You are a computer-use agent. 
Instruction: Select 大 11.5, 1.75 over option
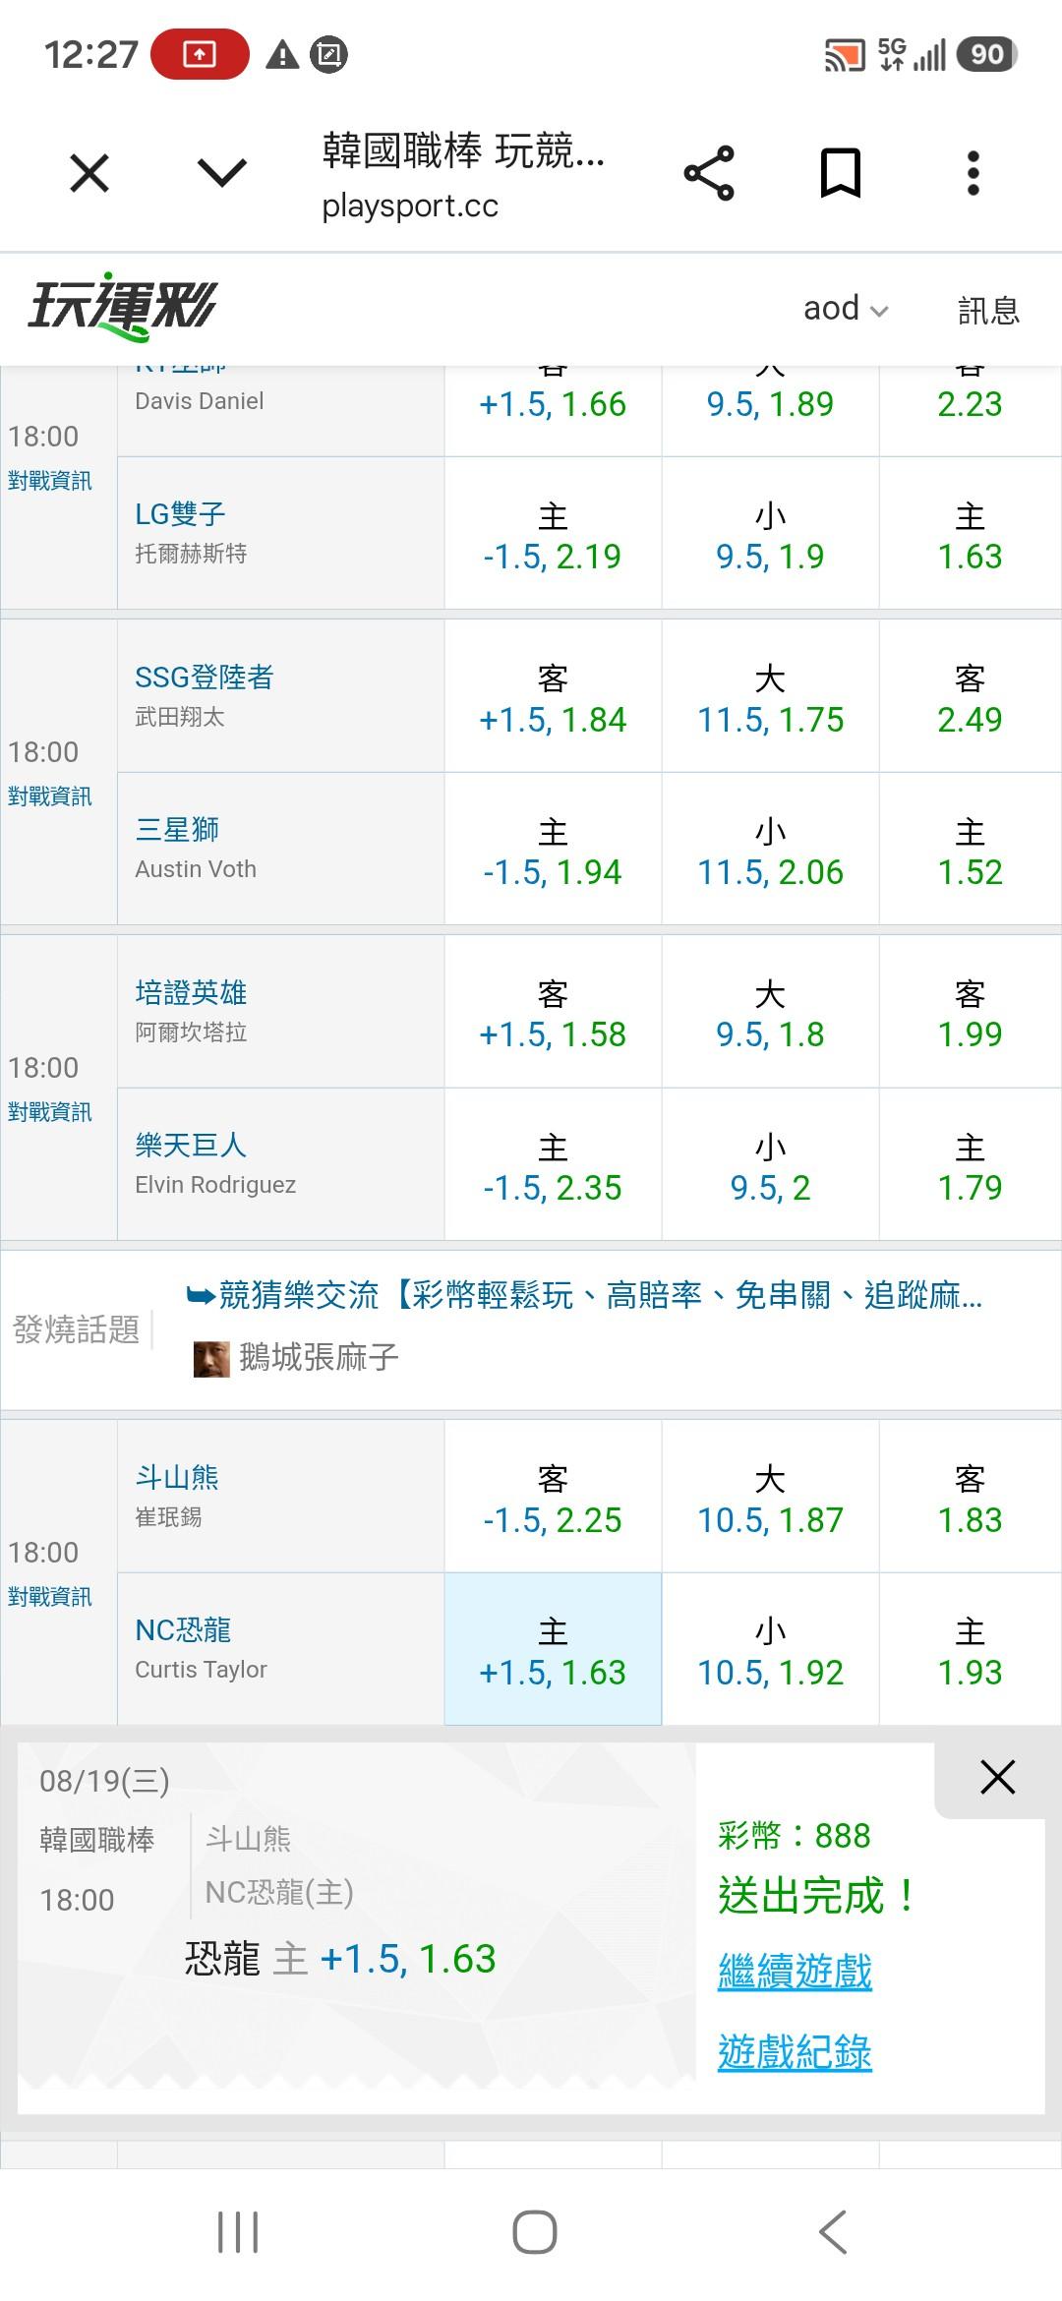pos(770,696)
